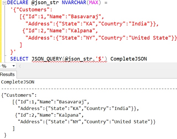This screenshot has width=177, height=139.
Task: Click "Basavaraj" in the editor JSON string
Action: 86,17
